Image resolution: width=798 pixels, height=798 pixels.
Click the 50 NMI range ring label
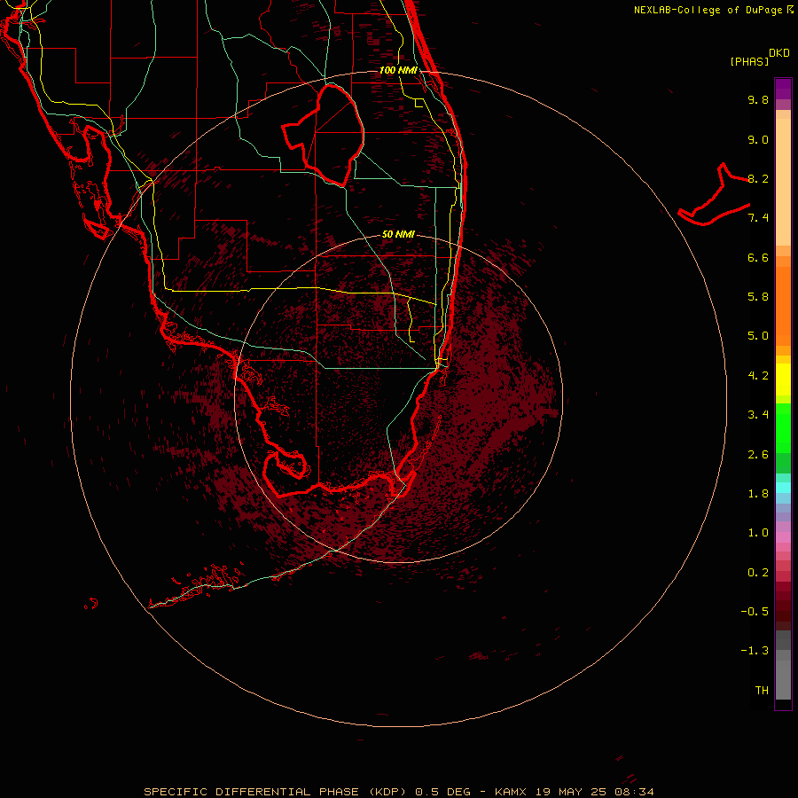(x=398, y=234)
